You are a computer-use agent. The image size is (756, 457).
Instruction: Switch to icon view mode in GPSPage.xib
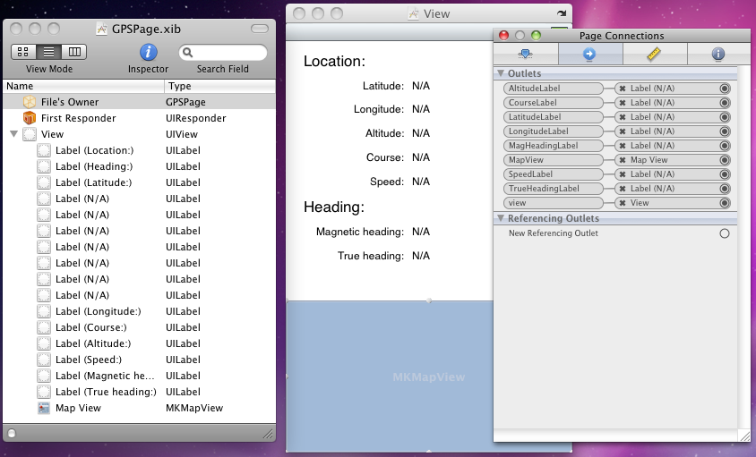tap(23, 52)
